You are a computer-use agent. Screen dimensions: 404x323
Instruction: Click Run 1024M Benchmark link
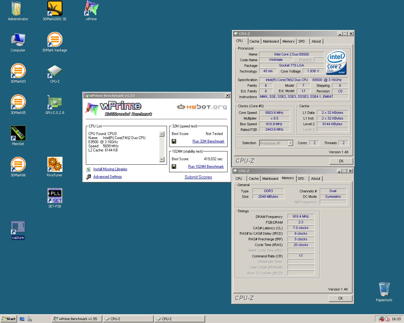coord(206,167)
